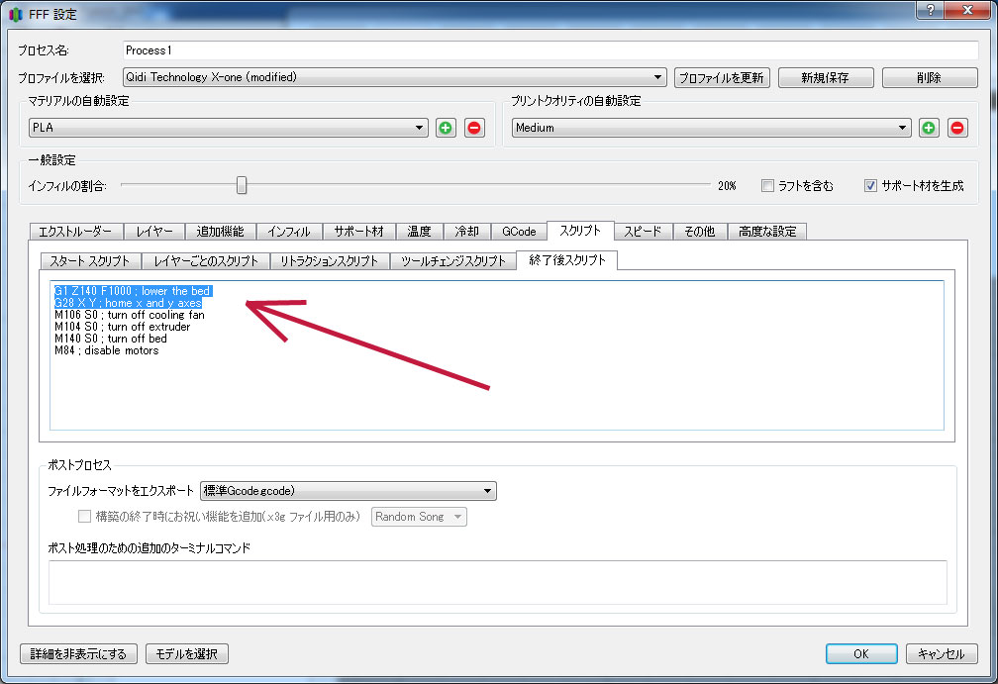Click the キャンセル button
Image resolution: width=998 pixels, height=684 pixels.
pyautogui.click(x=942, y=654)
